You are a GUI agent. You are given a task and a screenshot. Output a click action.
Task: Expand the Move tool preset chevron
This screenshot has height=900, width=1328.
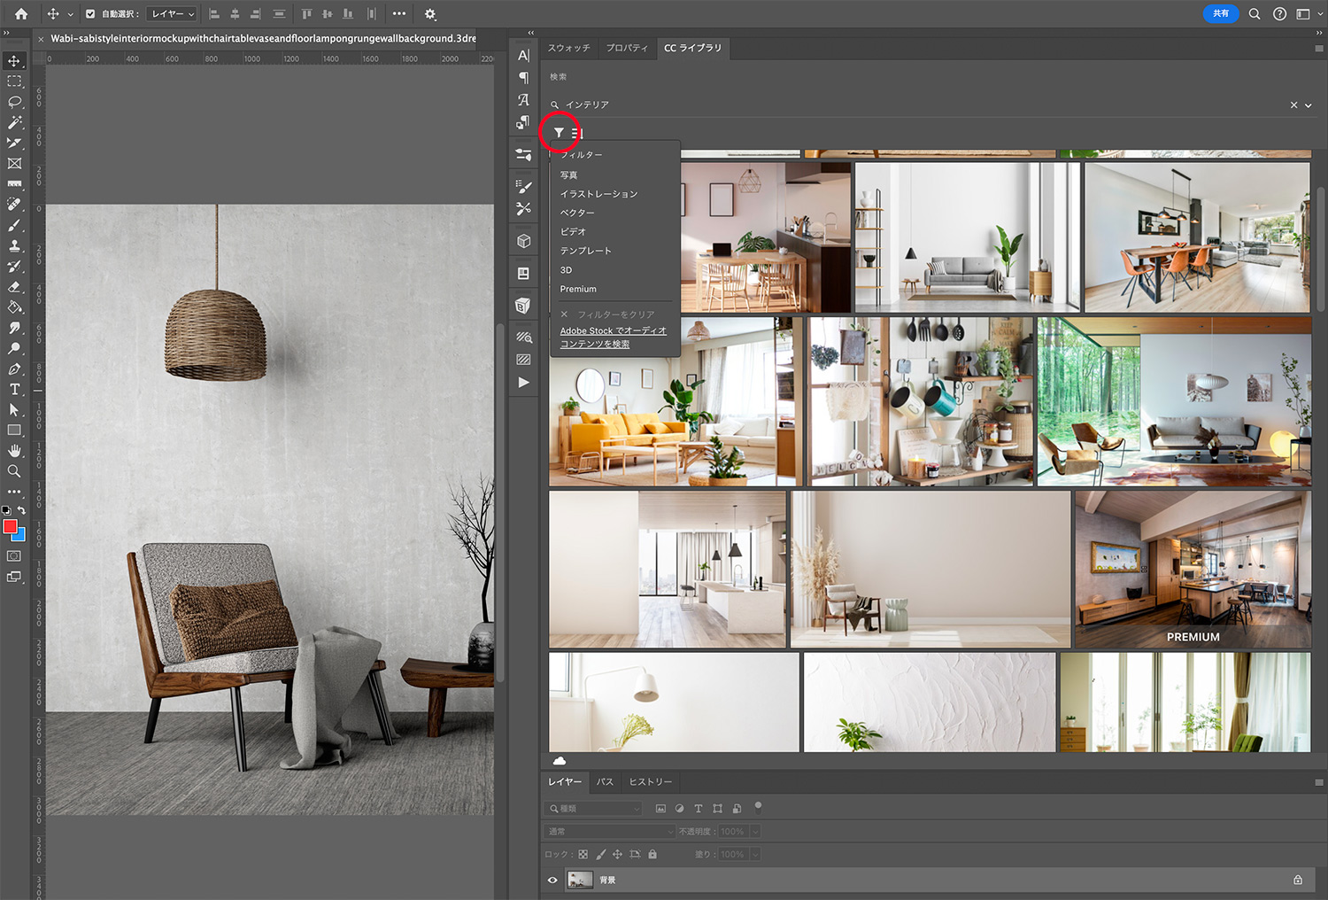[71, 14]
